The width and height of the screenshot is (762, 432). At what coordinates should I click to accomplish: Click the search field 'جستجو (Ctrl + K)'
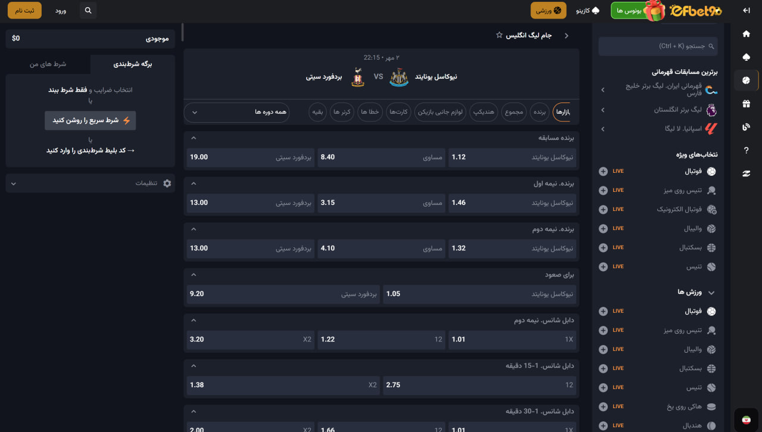point(658,46)
